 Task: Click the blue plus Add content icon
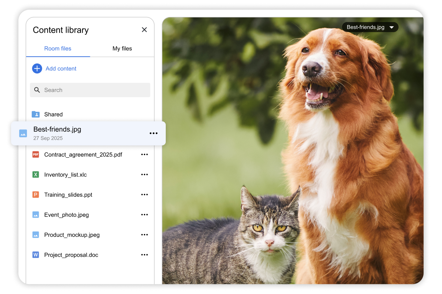[37, 69]
